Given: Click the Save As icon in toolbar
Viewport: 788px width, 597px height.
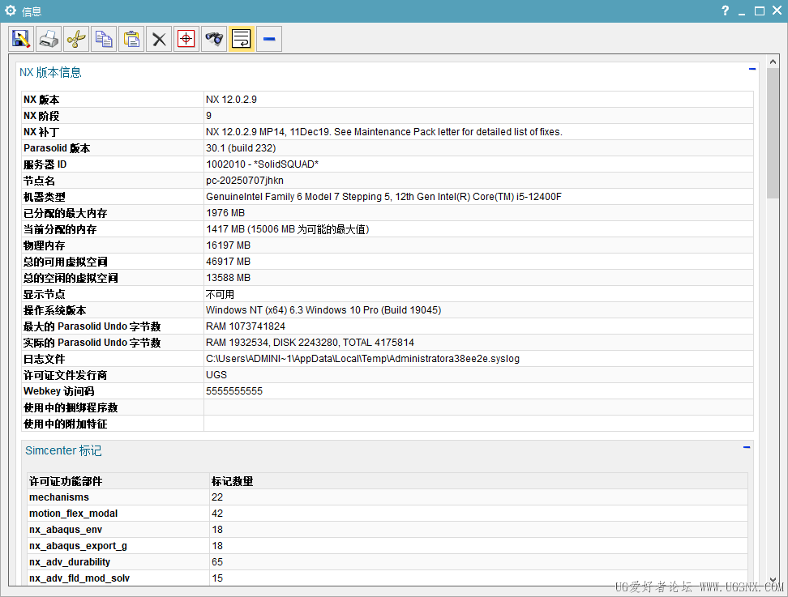Looking at the screenshot, I should [x=21, y=39].
